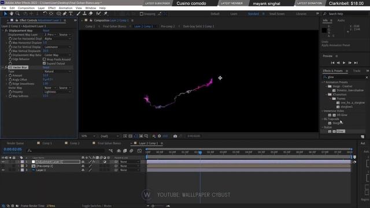Open the Animation menu

point(65,8)
